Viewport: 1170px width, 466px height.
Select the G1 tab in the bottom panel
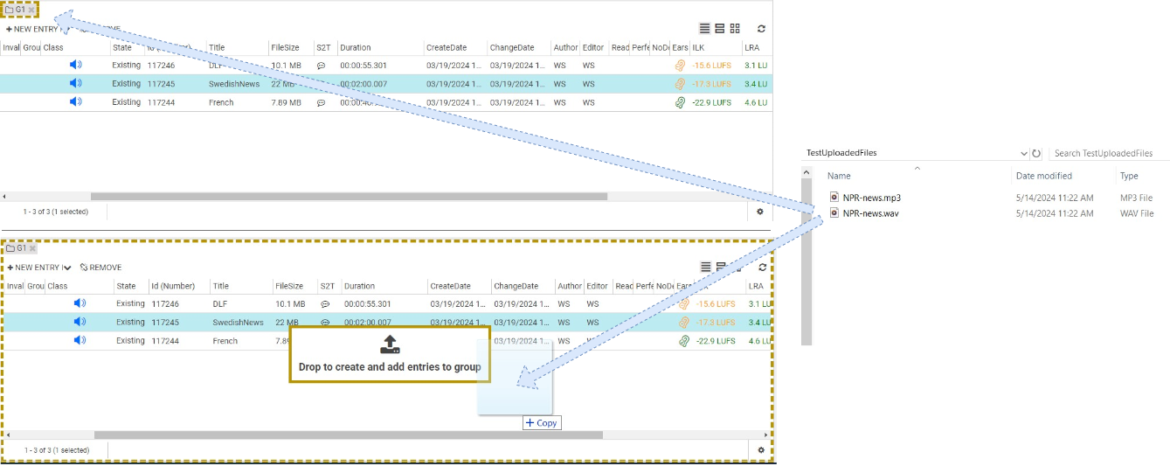pos(17,248)
